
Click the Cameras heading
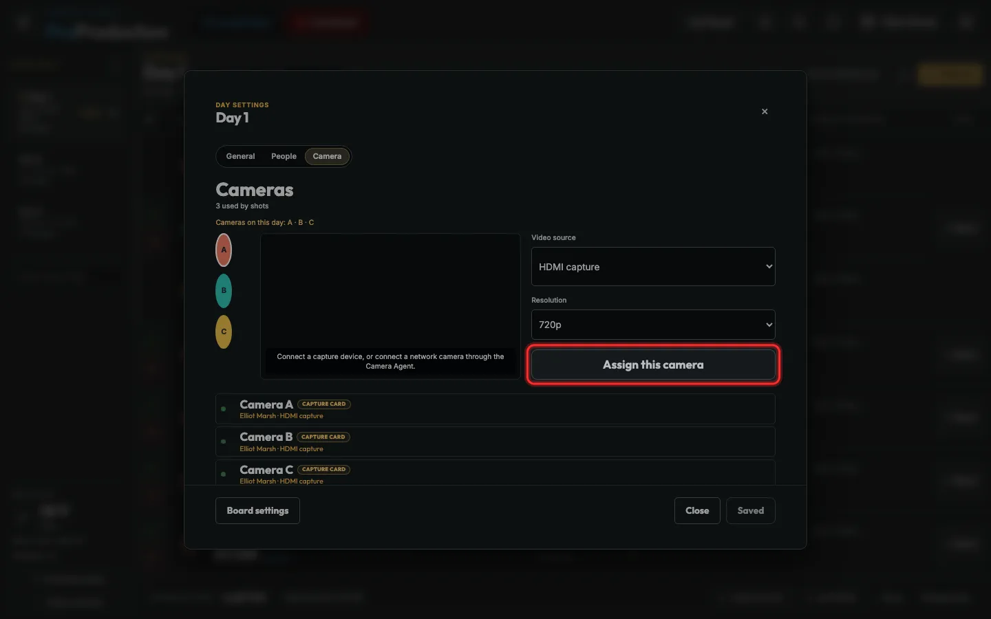[255, 190]
